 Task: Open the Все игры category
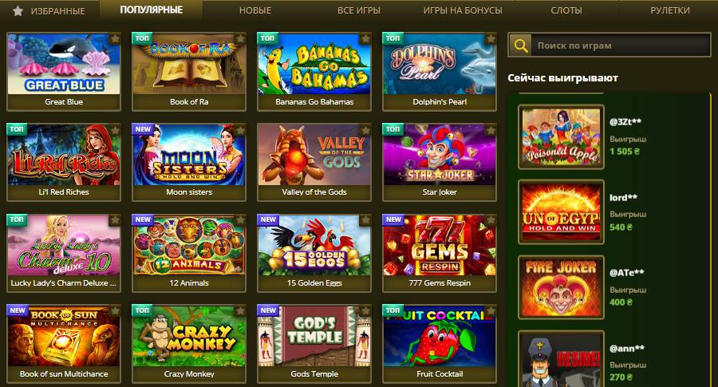[358, 10]
